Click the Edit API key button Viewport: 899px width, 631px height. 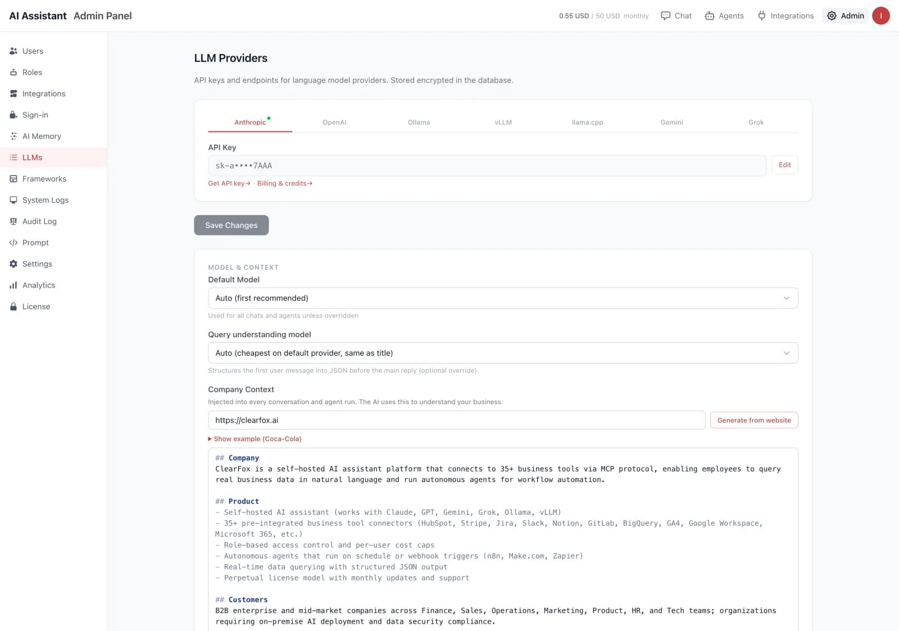[784, 165]
